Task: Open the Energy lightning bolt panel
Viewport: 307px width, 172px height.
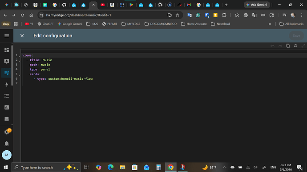Action: click(7, 84)
